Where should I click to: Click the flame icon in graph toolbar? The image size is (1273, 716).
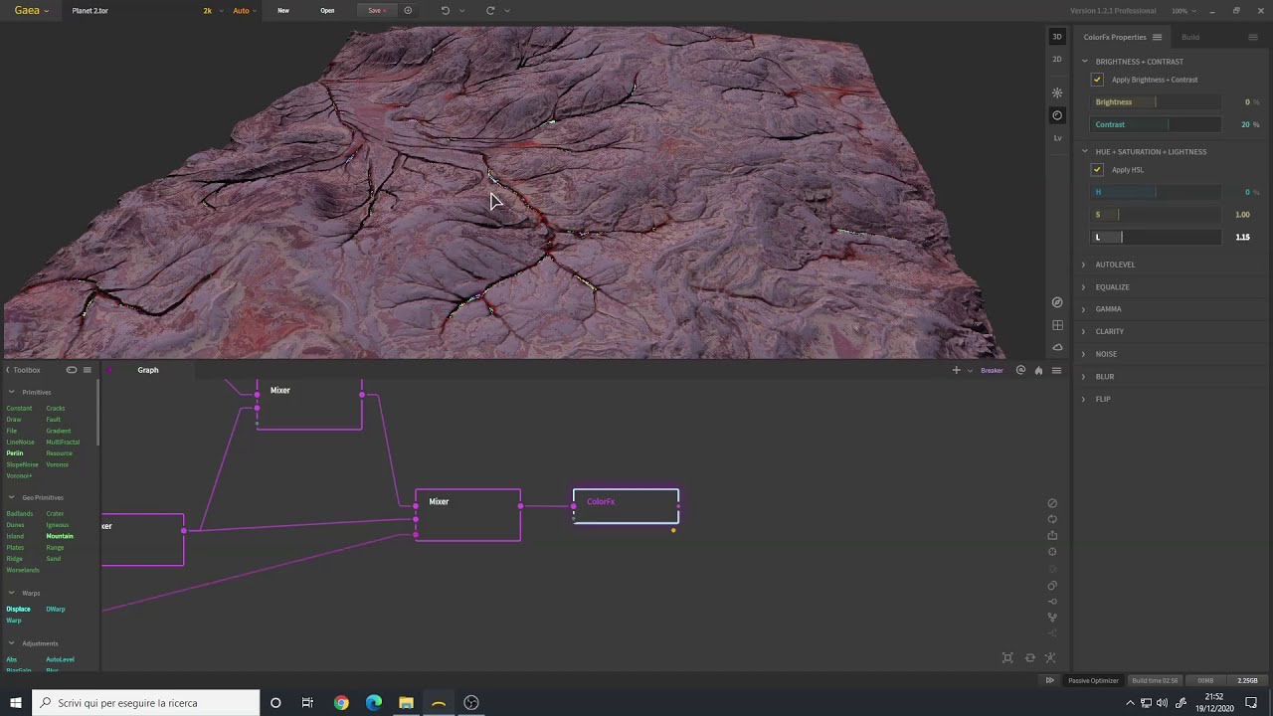(1038, 370)
